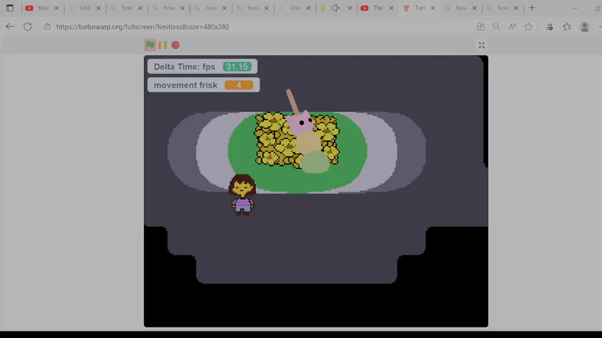Click the 'Delta Time: fps' variable monitor label
Viewport: 602px width, 338px height.
(185, 67)
